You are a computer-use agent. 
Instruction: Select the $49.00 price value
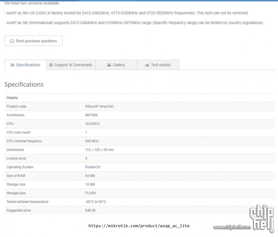(x=90, y=210)
